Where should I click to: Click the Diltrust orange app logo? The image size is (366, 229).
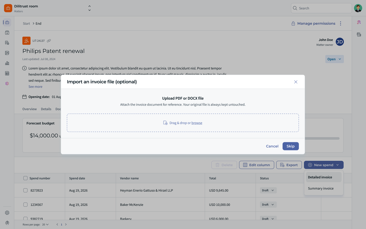point(8,8)
